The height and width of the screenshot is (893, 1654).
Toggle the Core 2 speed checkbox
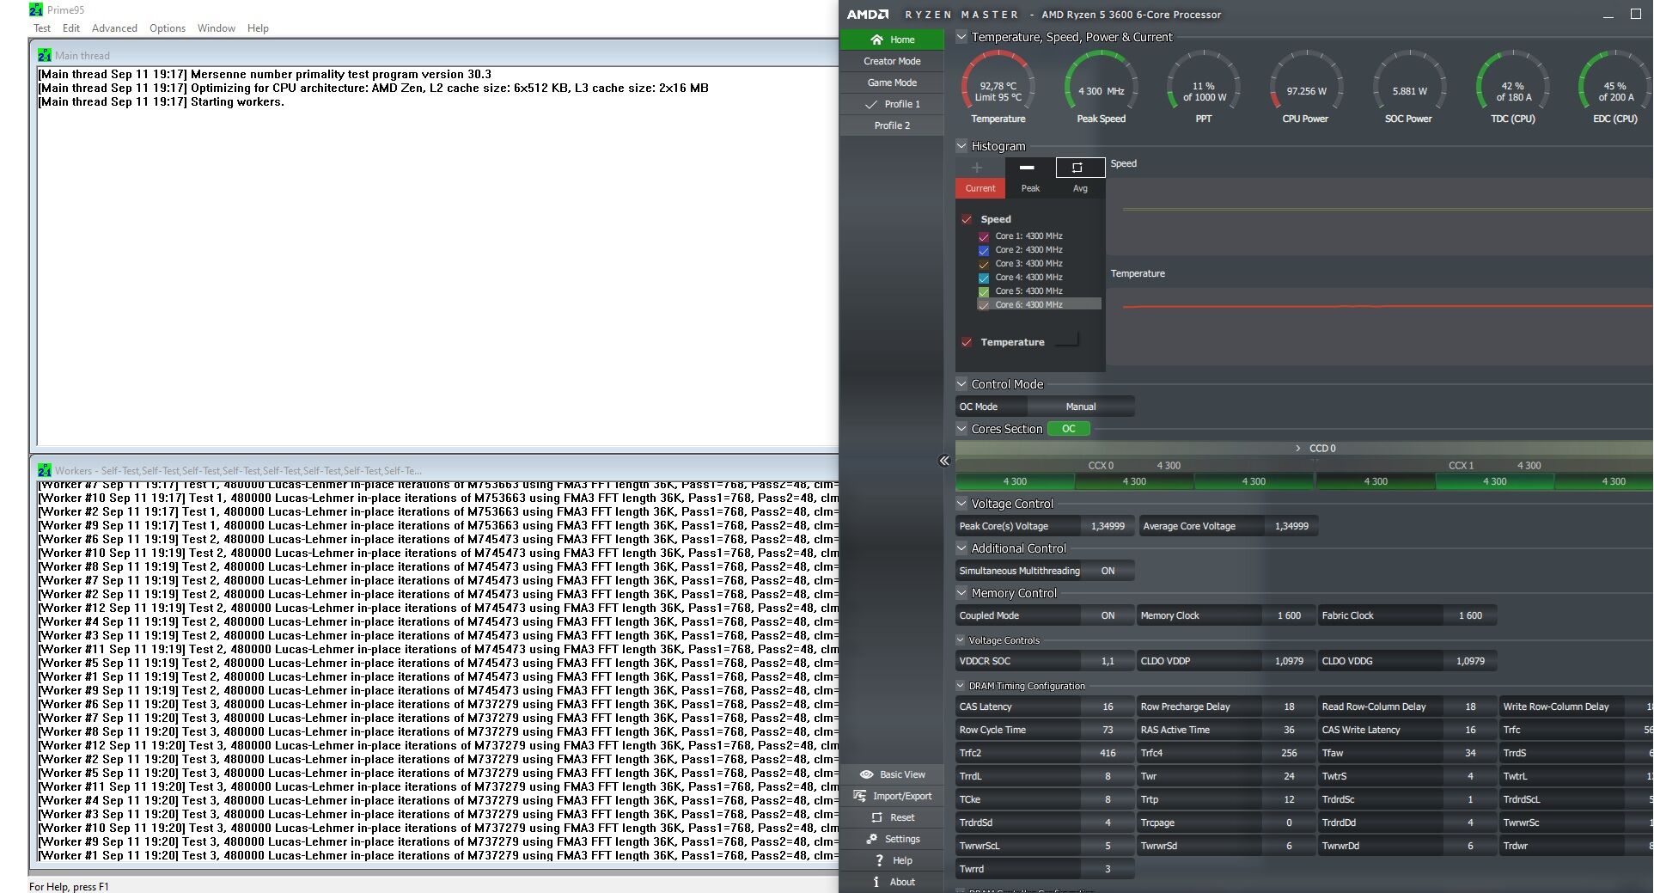click(984, 250)
